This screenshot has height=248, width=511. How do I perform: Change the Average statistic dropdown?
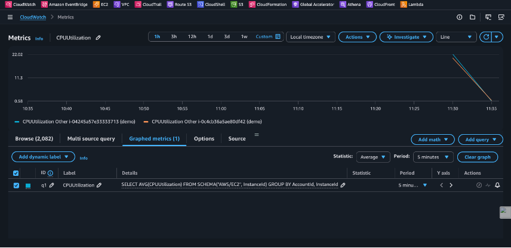click(373, 157)
